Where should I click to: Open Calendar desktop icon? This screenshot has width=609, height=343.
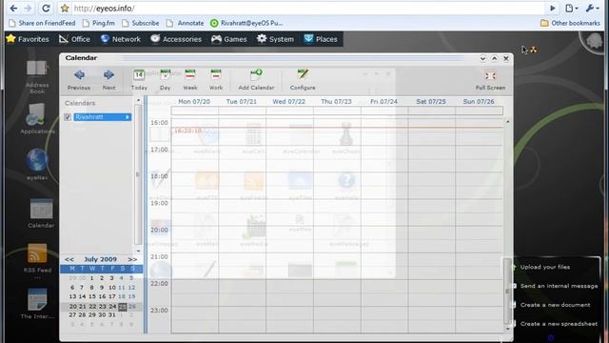pos(41,213)
